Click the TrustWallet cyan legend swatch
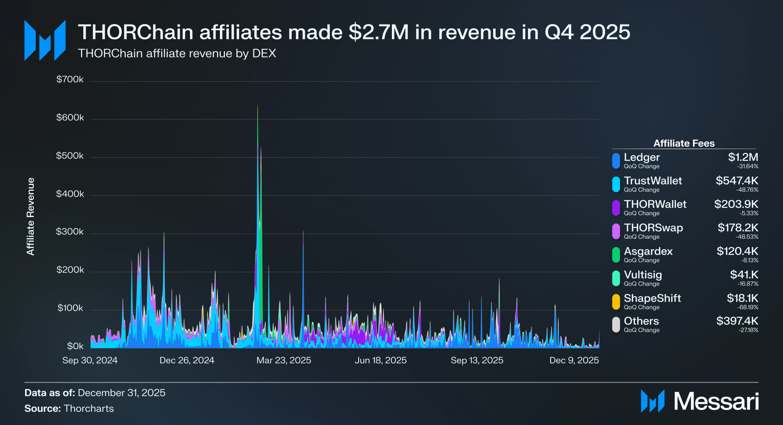This screenshot has height=425, width=783. 616,184
